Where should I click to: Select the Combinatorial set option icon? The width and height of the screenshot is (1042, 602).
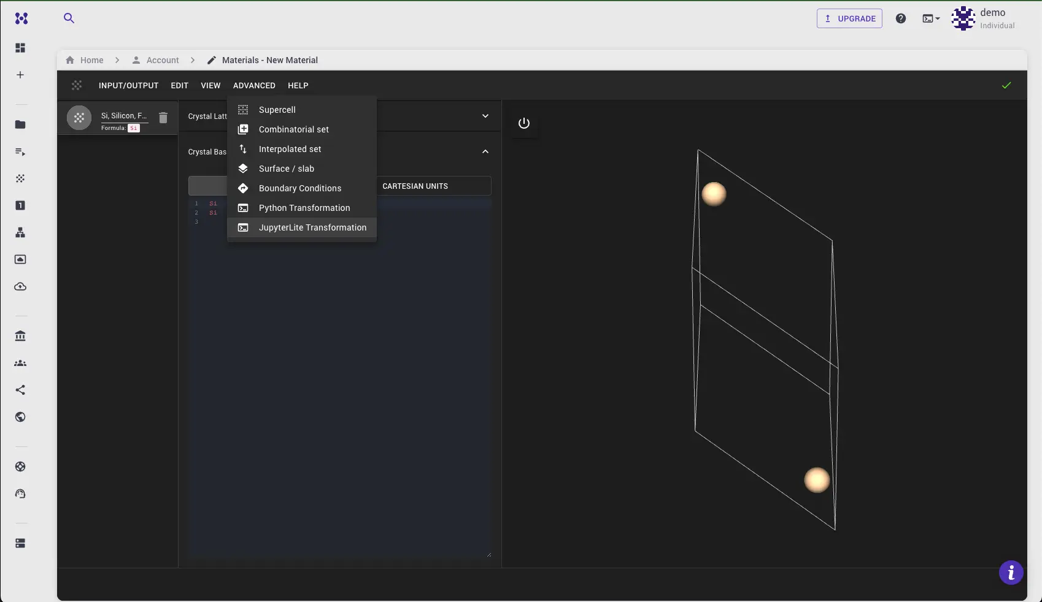pyautogui.click(x=243, y=129)
